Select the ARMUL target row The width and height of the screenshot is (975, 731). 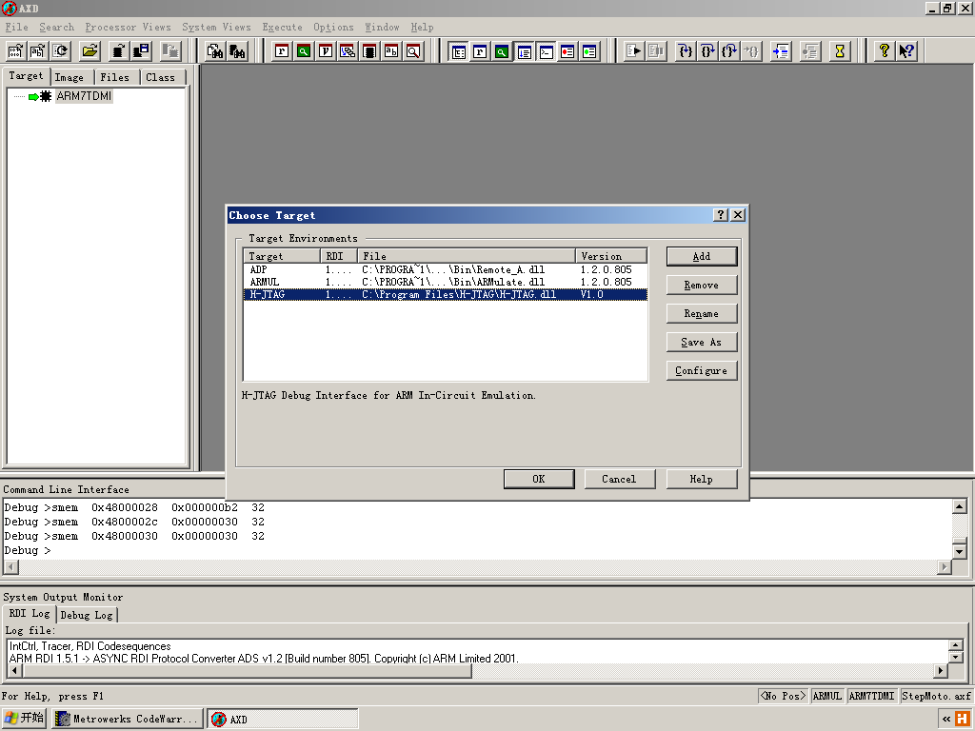[x=446, y=282]
